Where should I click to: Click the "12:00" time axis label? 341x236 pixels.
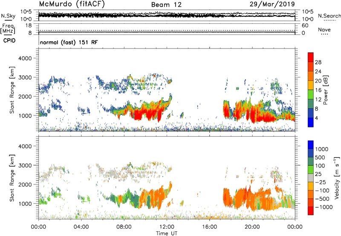(x=167, y=227)
